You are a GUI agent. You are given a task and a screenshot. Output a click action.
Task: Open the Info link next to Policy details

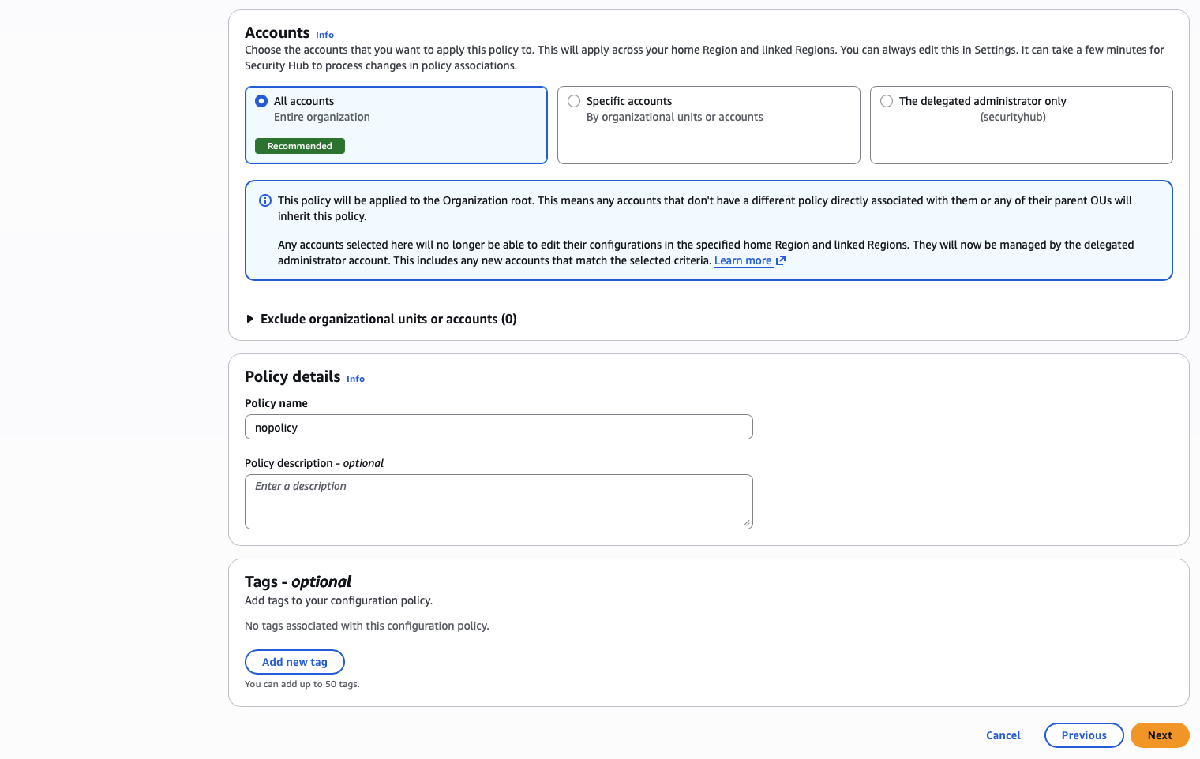[355, 379]
